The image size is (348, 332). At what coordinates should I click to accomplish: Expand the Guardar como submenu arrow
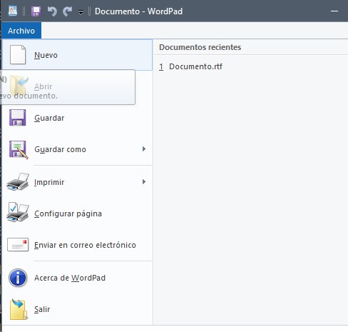144,149
